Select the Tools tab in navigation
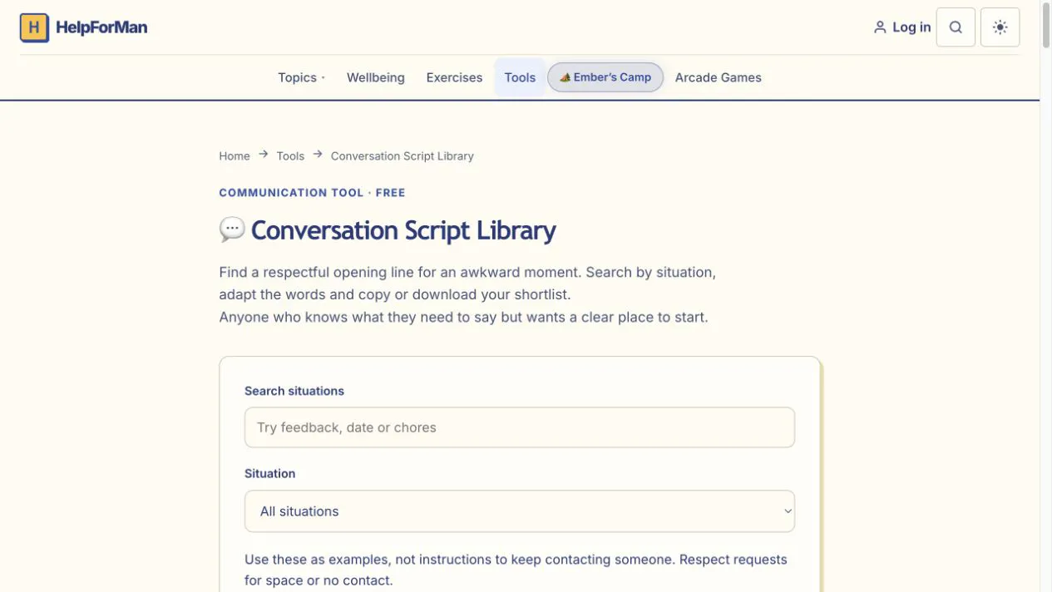The height and width of the screenshot is (592, 1052). [x=520, y=77]
